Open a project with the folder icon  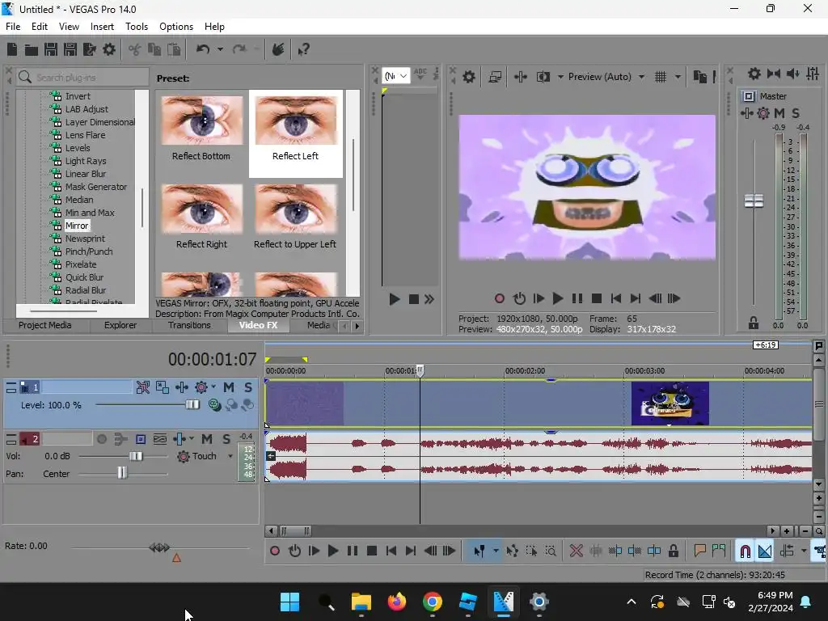(32, 49)
